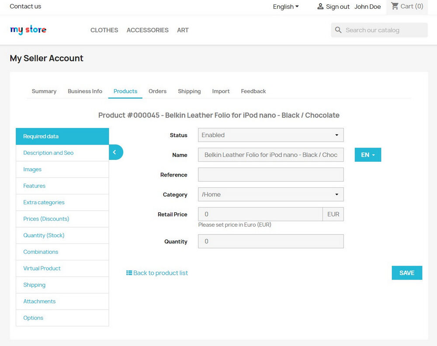Open the sidebar Shipping section
The height and width of the screenshot is (346, 437).
coord(62,285)
